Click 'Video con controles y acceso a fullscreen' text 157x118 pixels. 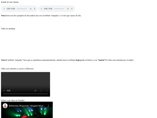pyautogui.click(x=17, y=69)
